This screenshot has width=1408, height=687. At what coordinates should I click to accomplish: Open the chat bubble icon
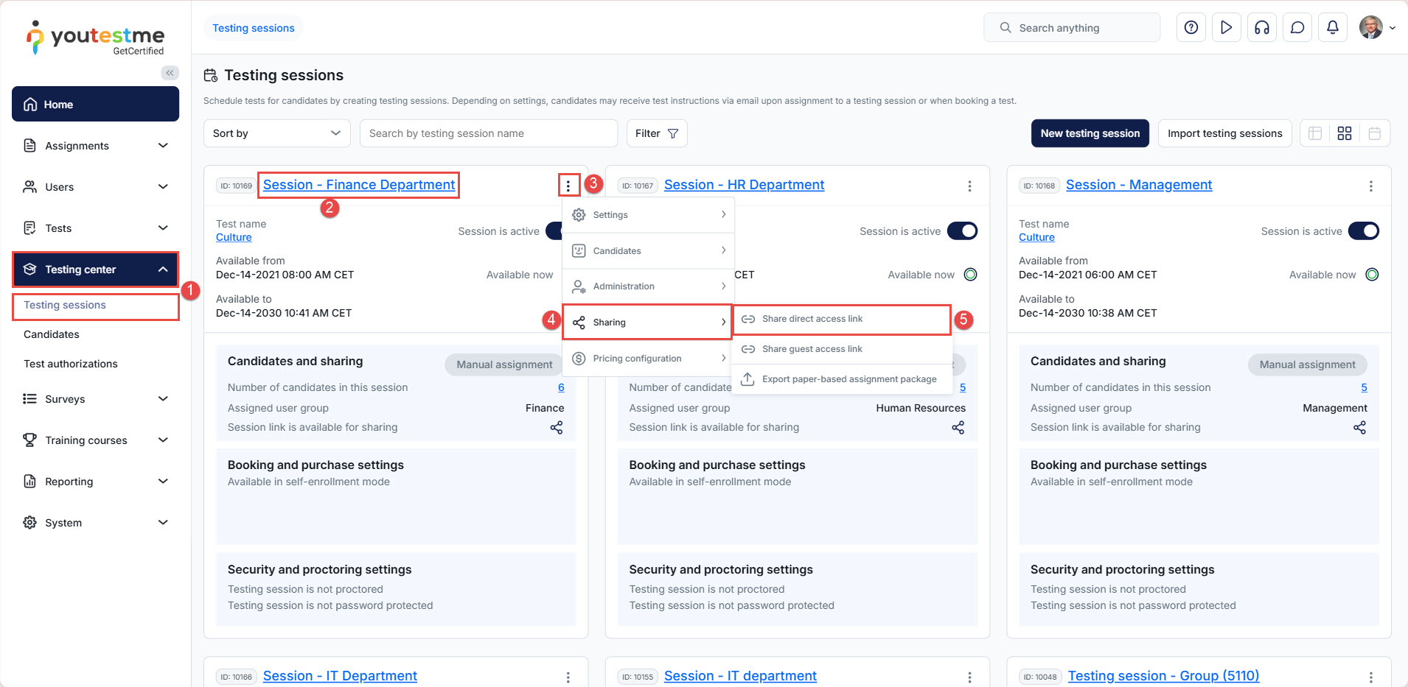1297,28
